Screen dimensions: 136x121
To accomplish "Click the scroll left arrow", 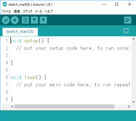I will pos(12,106).
